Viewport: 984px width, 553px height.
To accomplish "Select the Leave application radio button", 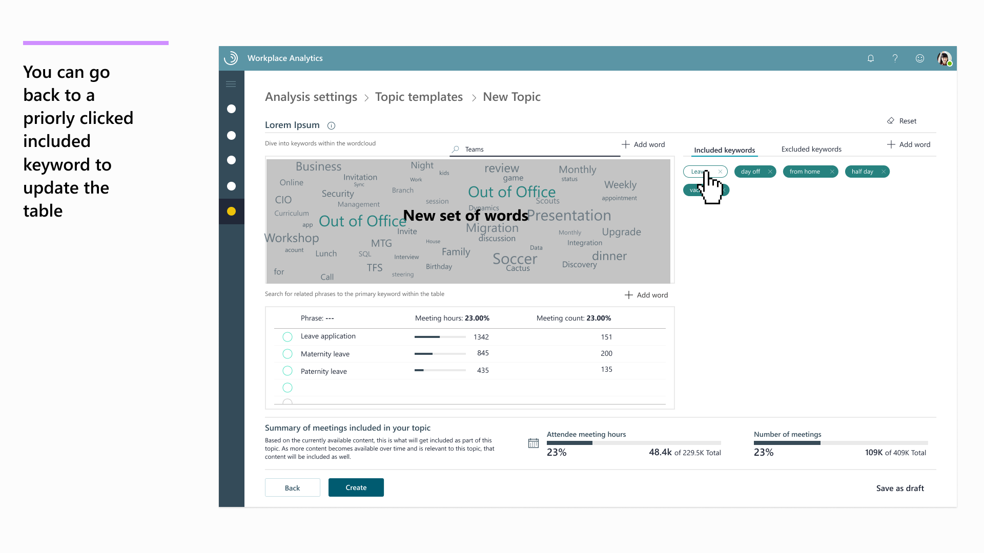I will click(288, 336).
